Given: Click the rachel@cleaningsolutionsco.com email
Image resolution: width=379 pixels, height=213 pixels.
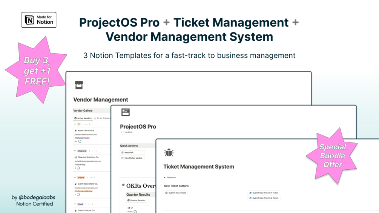Looking at the screenshot, I should (88, 161).
